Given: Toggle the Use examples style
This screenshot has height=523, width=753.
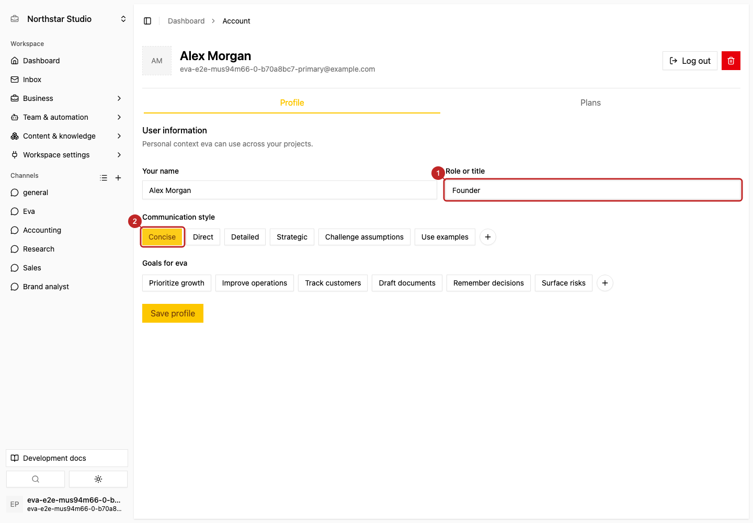Looking at the screenshot, I should pos(445,237).
